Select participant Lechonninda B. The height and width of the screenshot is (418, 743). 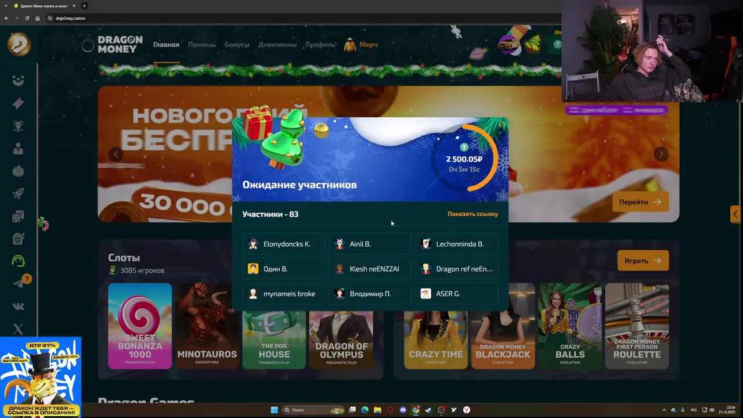[x=457, y=244]
